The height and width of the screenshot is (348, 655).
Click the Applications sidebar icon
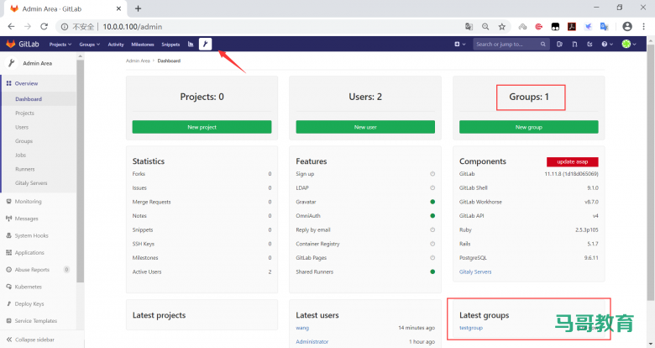click(8, 253)
